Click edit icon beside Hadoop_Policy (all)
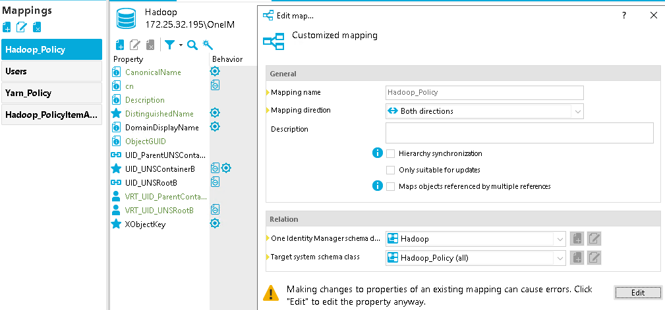 [x=594, y=257]
